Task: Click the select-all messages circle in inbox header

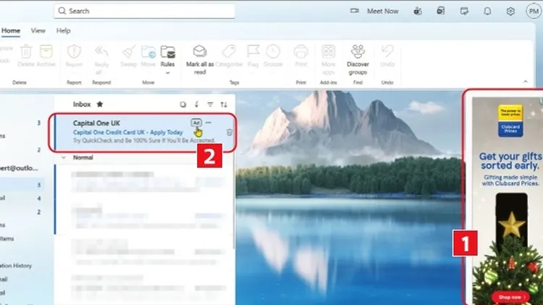Action: (x=182, y=104)
